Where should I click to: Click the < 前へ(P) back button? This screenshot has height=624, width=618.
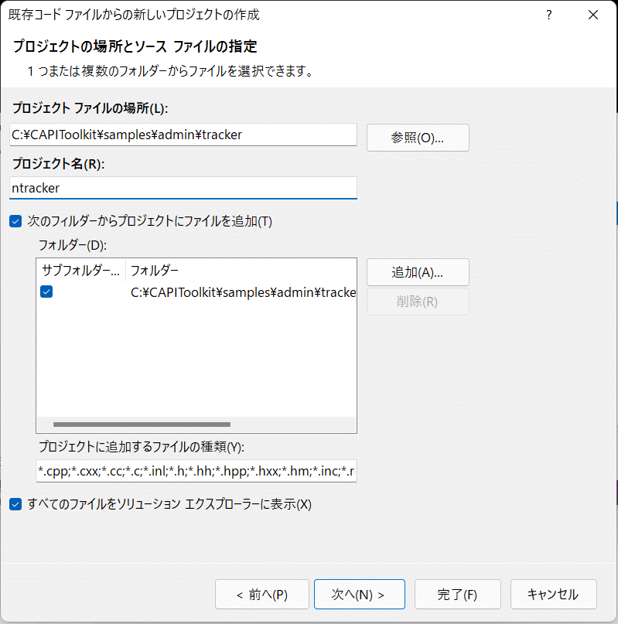pos(262,595)
